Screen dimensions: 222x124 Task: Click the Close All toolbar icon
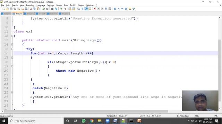22,9
